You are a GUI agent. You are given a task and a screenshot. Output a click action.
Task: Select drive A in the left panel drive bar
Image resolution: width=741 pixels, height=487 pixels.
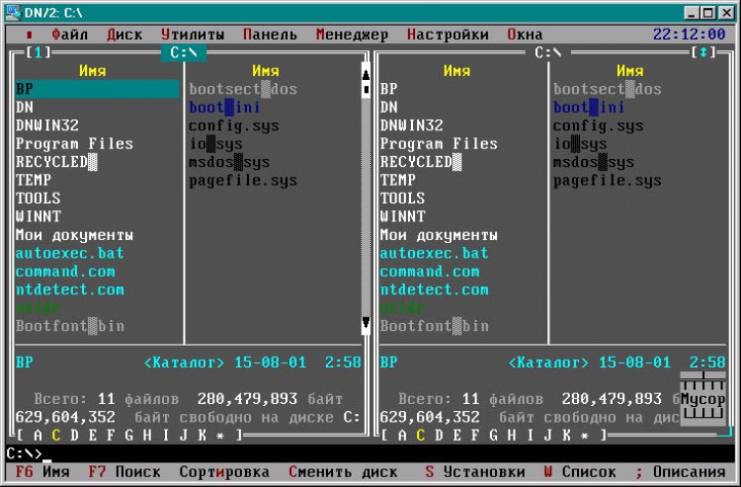tap(38, 435)
